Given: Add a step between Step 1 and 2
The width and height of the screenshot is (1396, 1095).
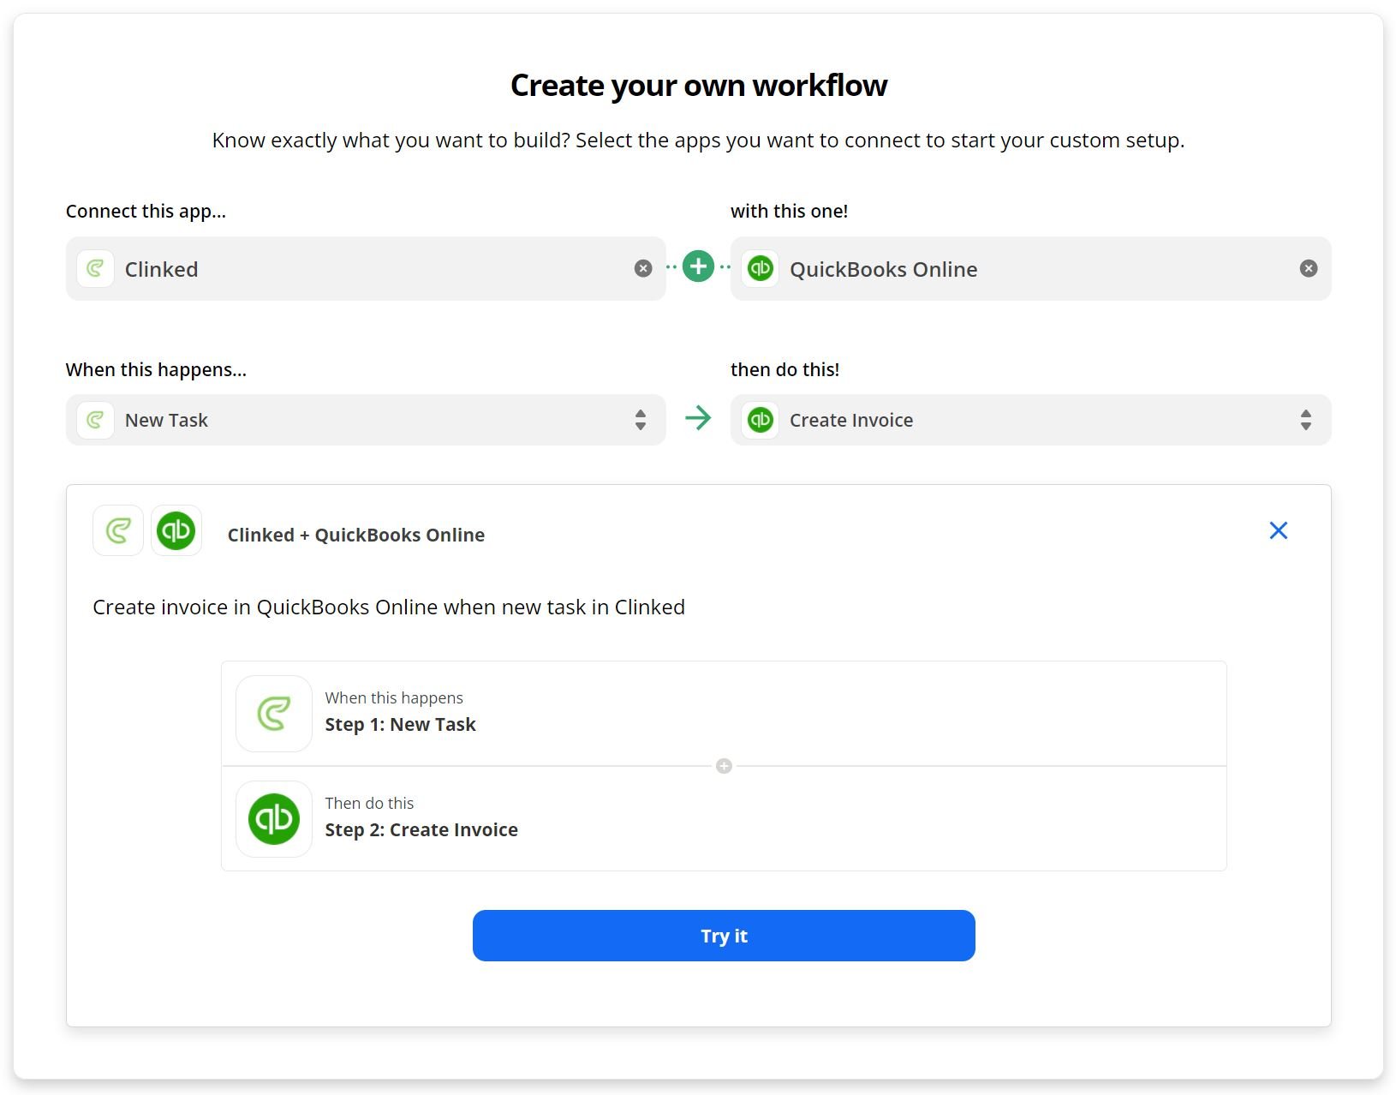Looking at the screenshot, I should [x=724, y=766].
